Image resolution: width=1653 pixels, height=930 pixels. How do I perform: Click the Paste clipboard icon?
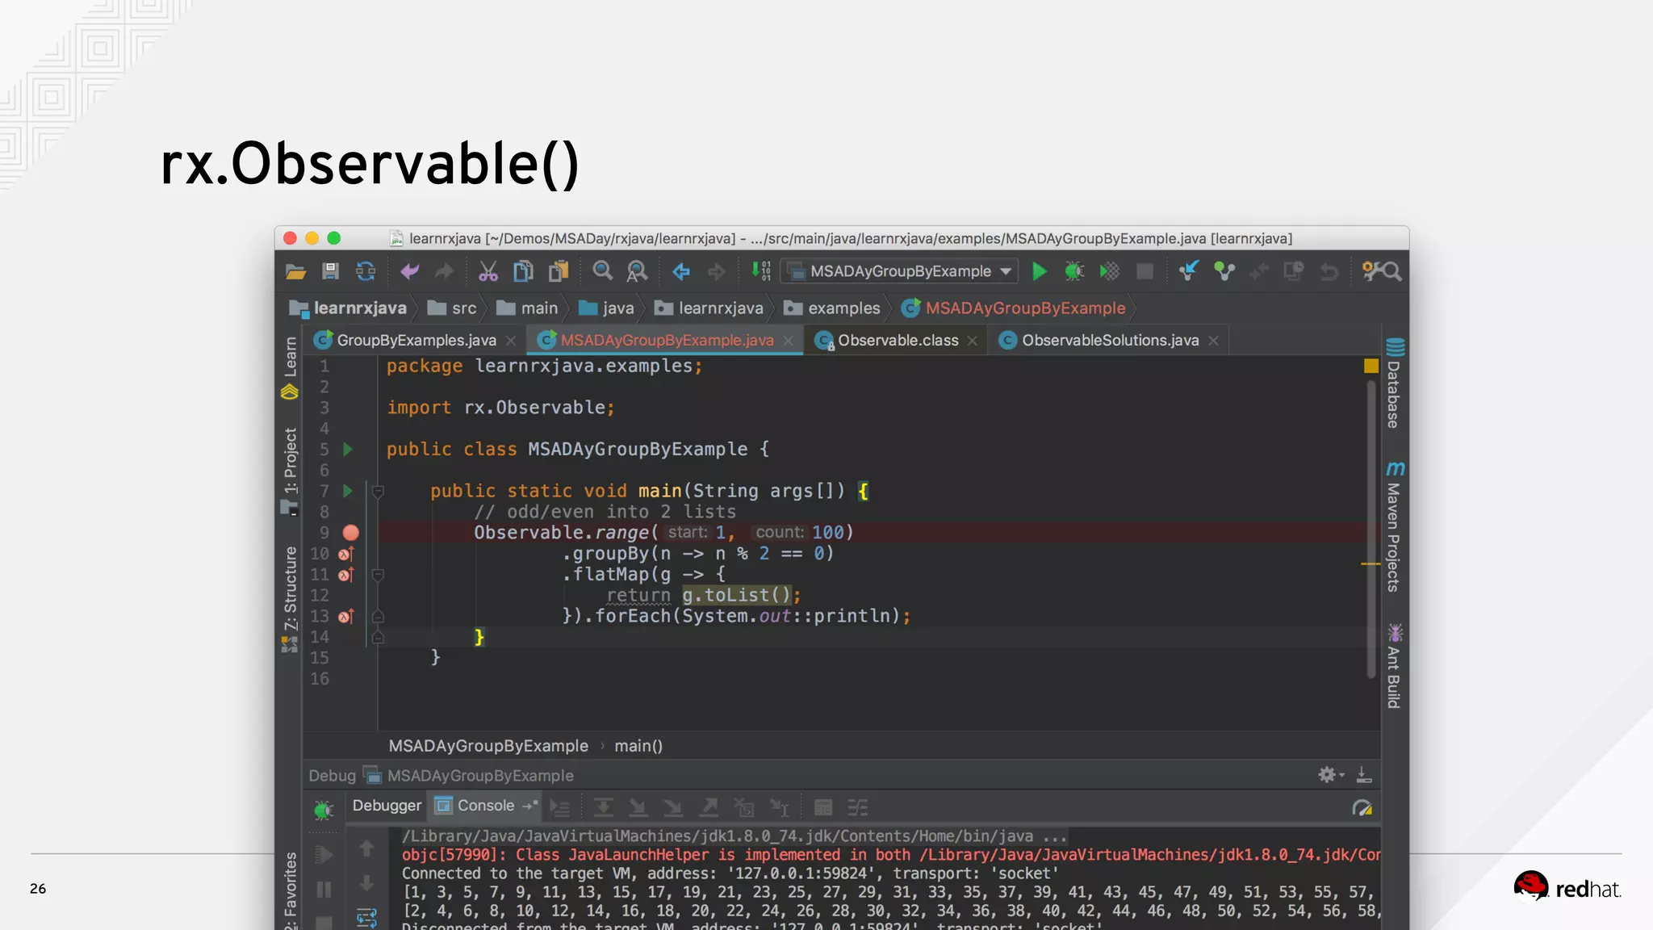(559, 272)
